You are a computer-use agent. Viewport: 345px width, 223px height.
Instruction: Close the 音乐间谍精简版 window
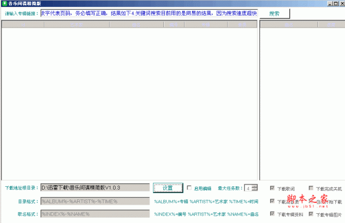(342, 3)
